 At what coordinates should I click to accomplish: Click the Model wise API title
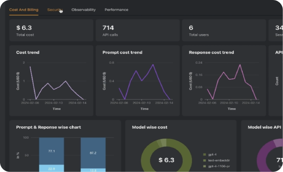[265, 127]
